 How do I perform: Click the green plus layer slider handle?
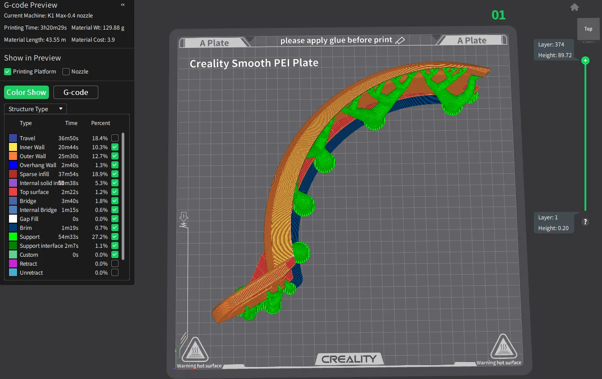585,60
